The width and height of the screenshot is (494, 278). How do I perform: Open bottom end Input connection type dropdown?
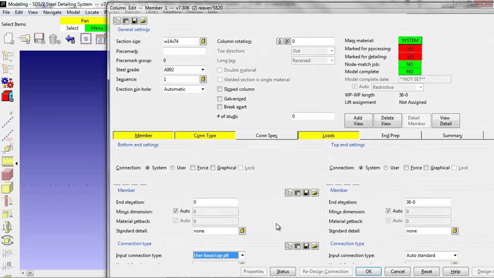pos(242,256)
